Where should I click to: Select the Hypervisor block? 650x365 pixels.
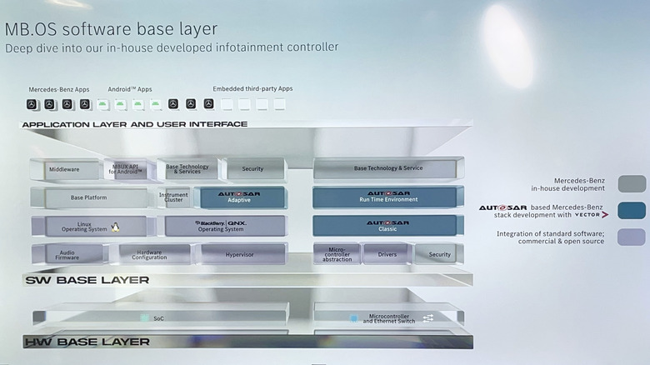[x=243, y=254]
